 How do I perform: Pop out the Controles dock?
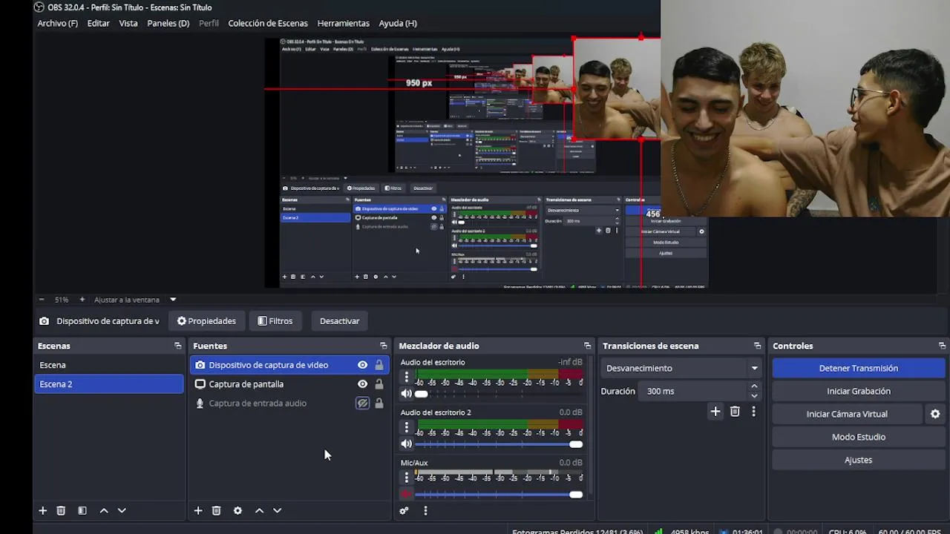click(x=942, y=346)
